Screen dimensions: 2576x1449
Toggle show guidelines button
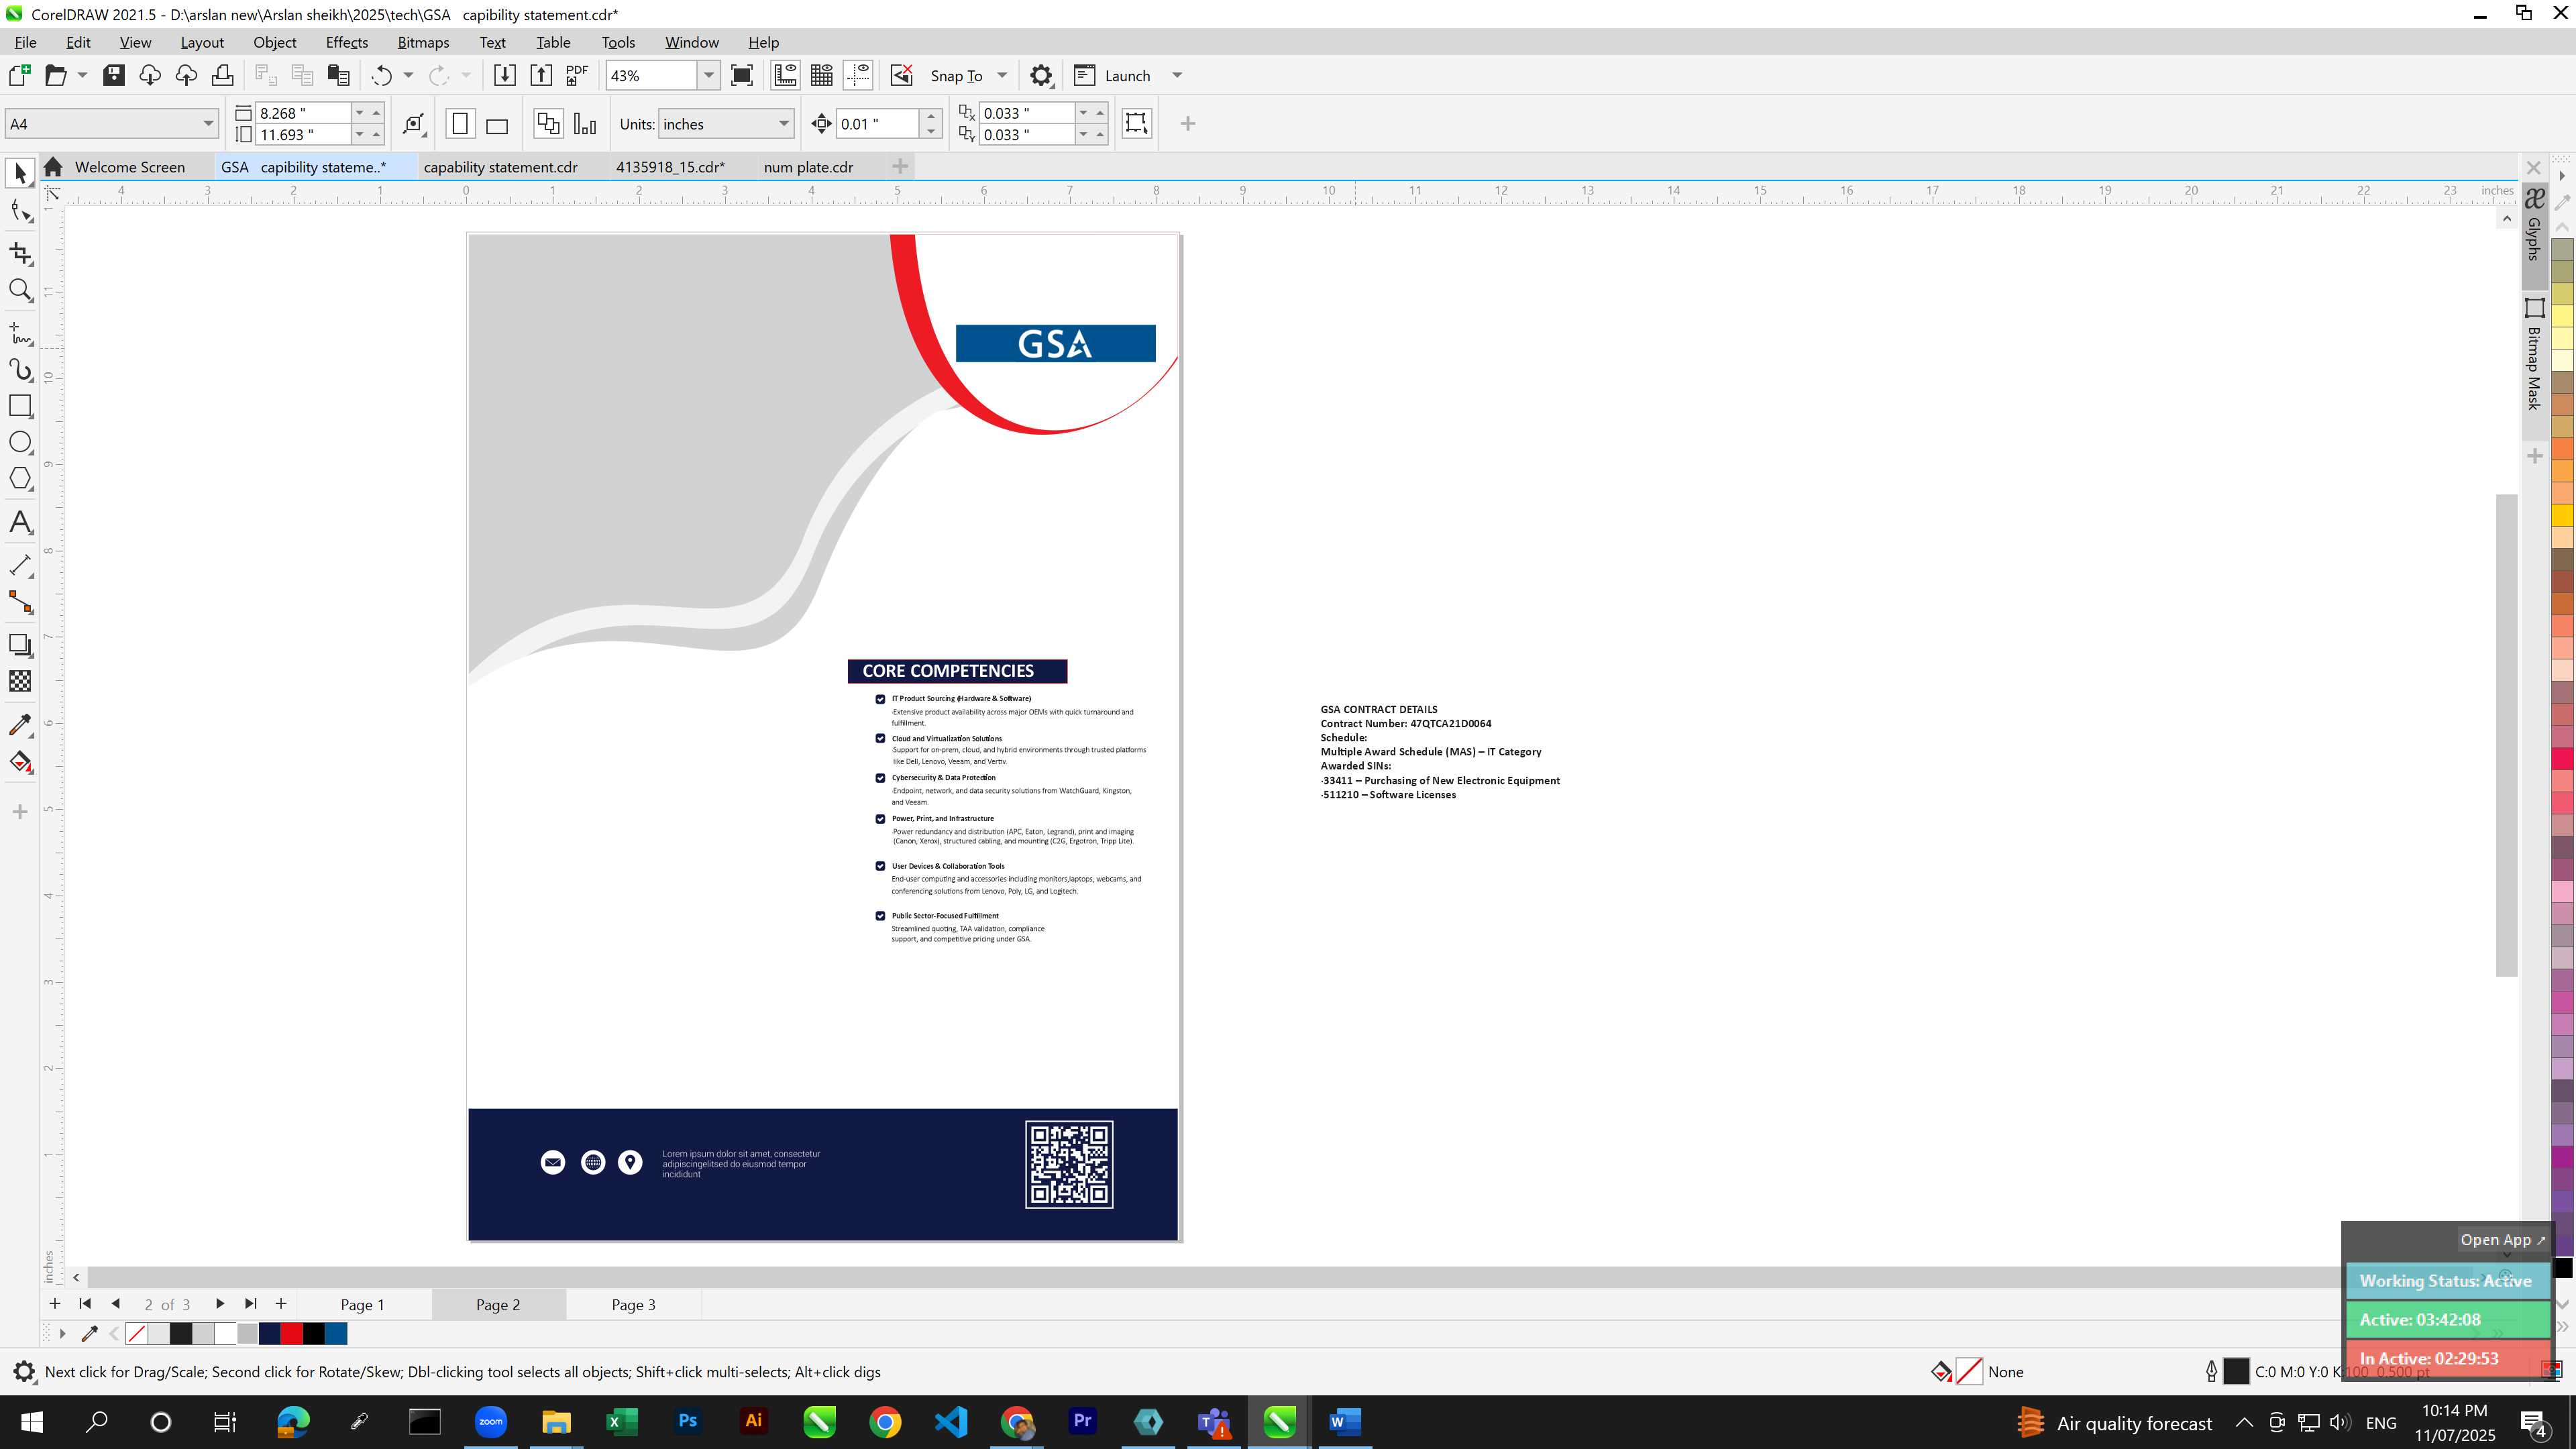(x=858, y=75)
